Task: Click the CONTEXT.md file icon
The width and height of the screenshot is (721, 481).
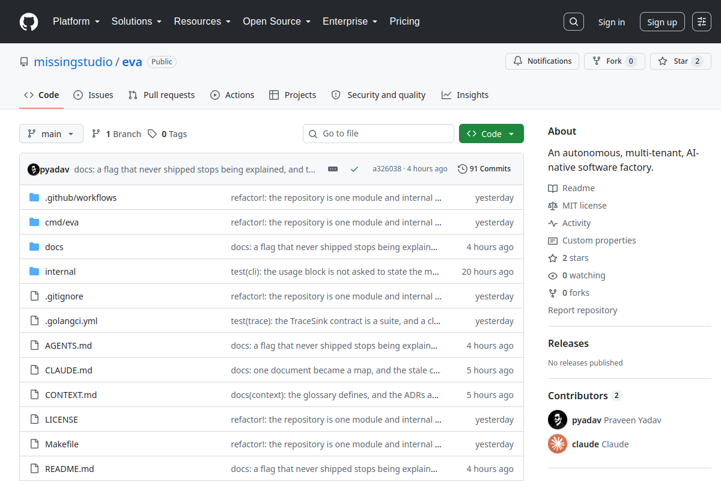Action: (34, 395)
